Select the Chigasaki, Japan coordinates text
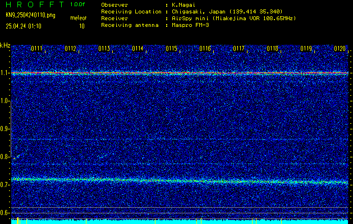Image resolution: width=353 pixels, height=224 pixels. (x=227, y=11)
